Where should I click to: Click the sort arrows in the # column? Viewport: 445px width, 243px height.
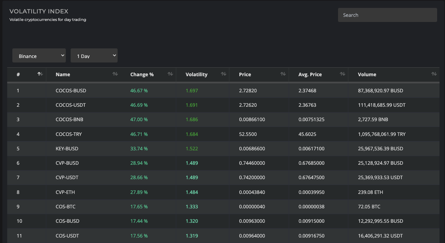click(40, 74)
